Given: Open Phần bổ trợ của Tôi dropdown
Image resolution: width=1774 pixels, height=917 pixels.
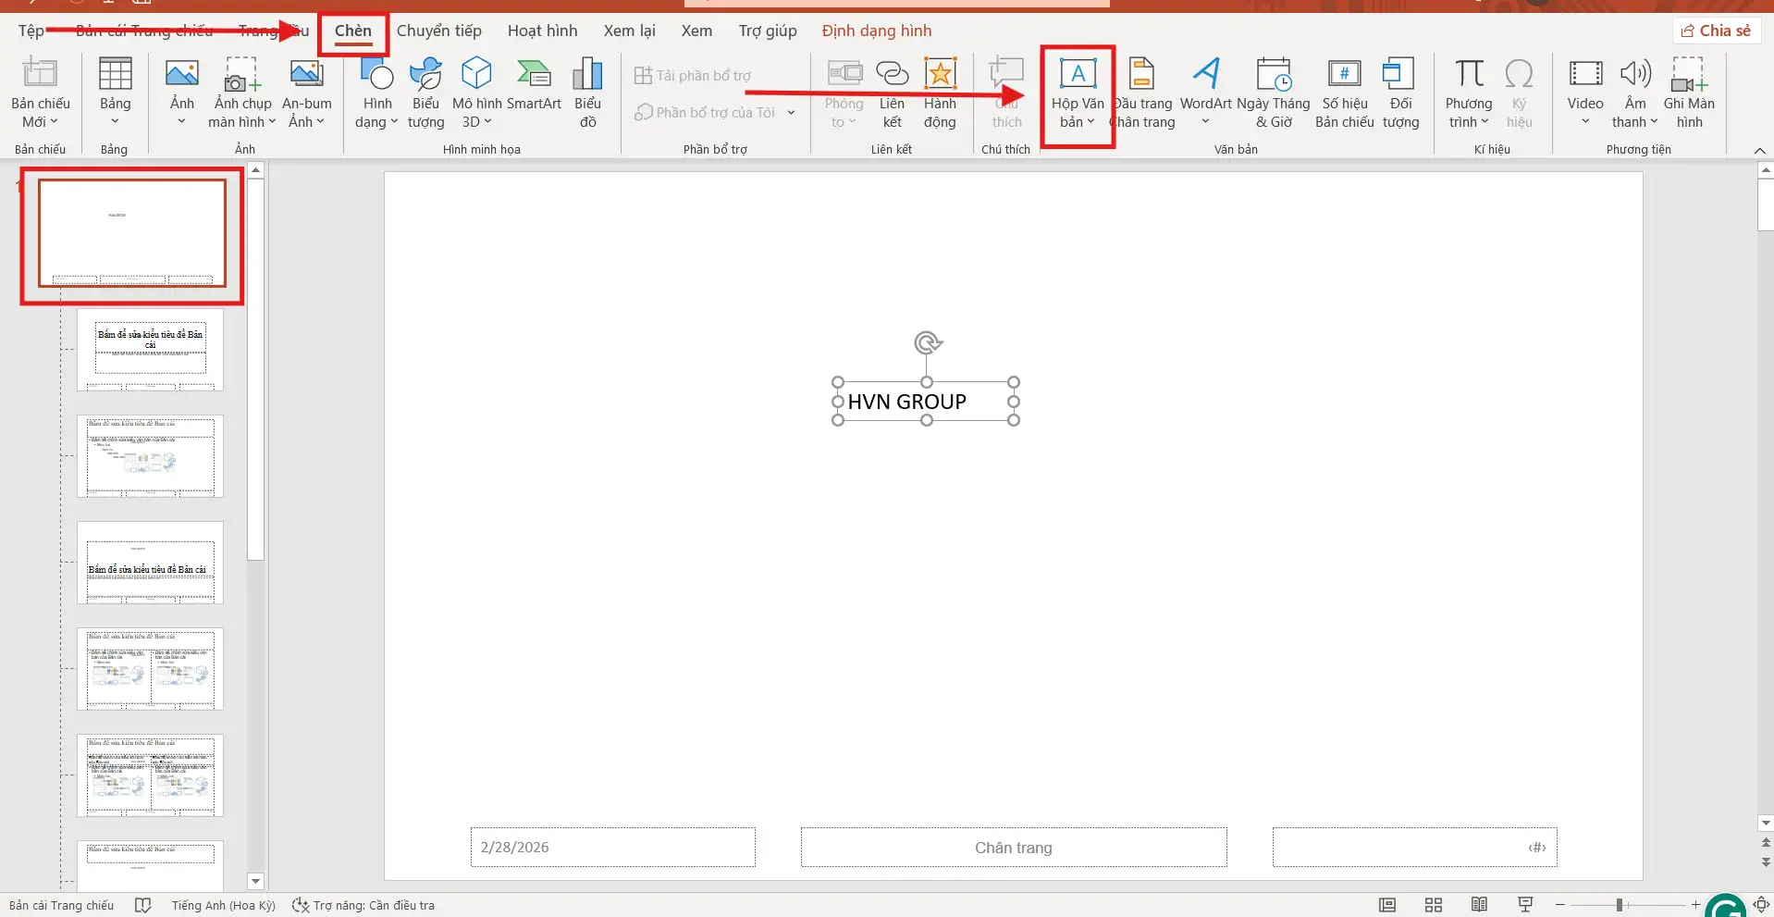Looking at the screenshot, I should pos(791,111).
